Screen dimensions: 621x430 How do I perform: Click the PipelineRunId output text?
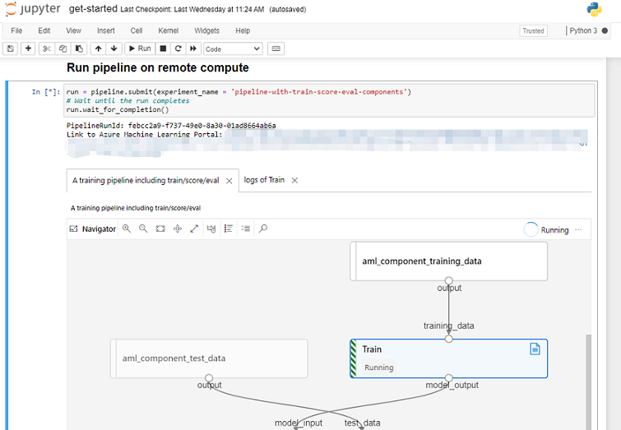tap(171, 126)
